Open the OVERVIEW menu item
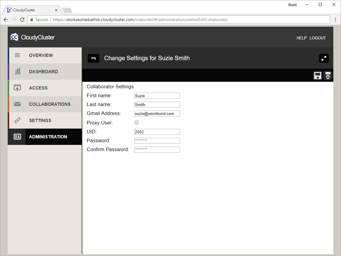Image resolution: width=341 pixels, height=256 pixels. (45, 55)
